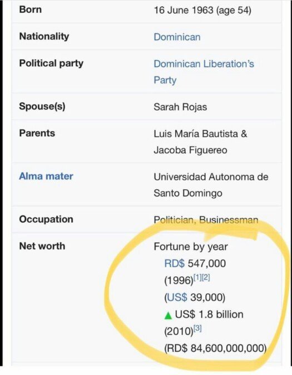Click the RD$ 84,600,000,000 amount
Screen dimensions: 292x375
(215, 348)
